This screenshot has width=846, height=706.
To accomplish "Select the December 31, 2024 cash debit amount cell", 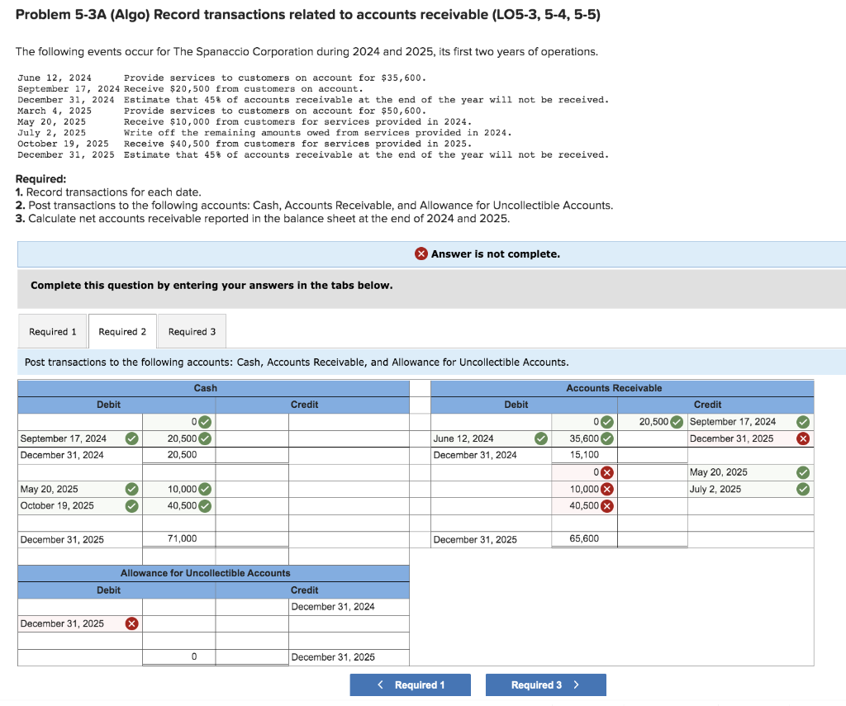I will [179, 455].
